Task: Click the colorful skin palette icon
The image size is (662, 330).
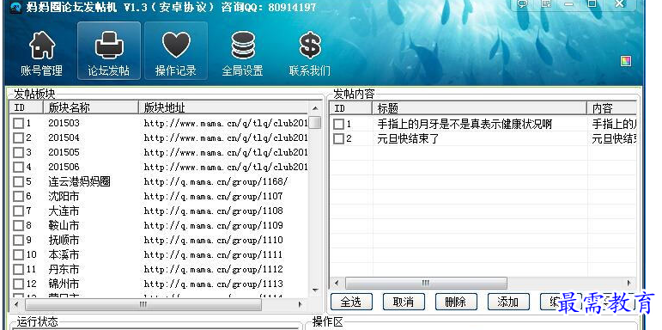Action: point(626,61)
